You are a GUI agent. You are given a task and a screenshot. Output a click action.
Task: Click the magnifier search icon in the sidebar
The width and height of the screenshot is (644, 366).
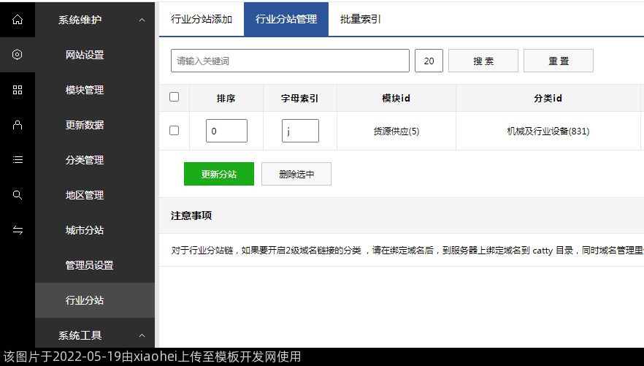tap(18, 195)
